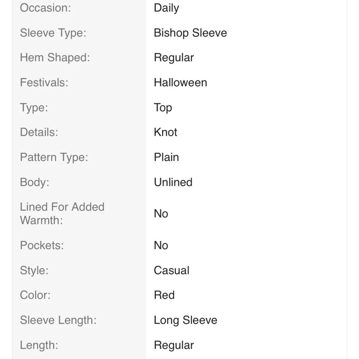Select the "Daily" occasion value
The width and height of the screenshot is (359, 359).
click(166, 8)
